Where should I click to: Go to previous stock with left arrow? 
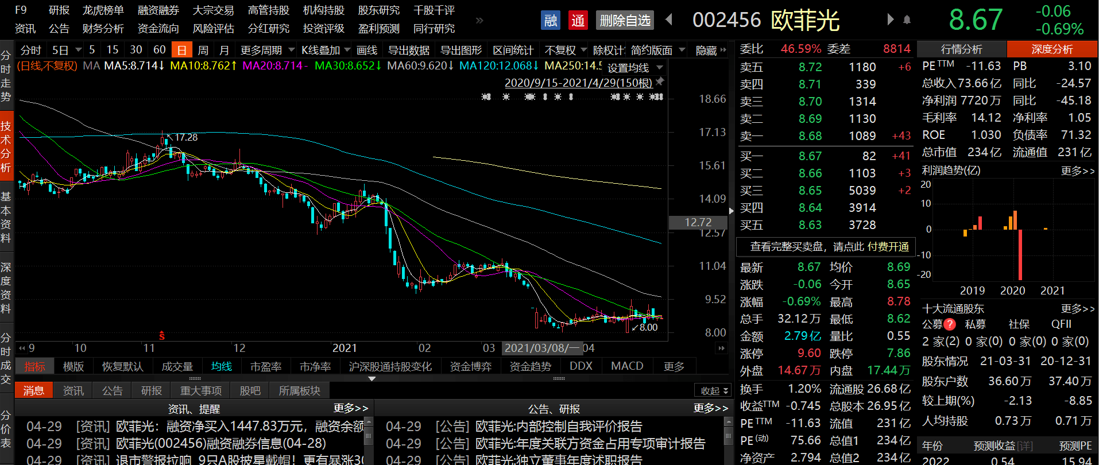pyautogui.click(x=669, y=20)
